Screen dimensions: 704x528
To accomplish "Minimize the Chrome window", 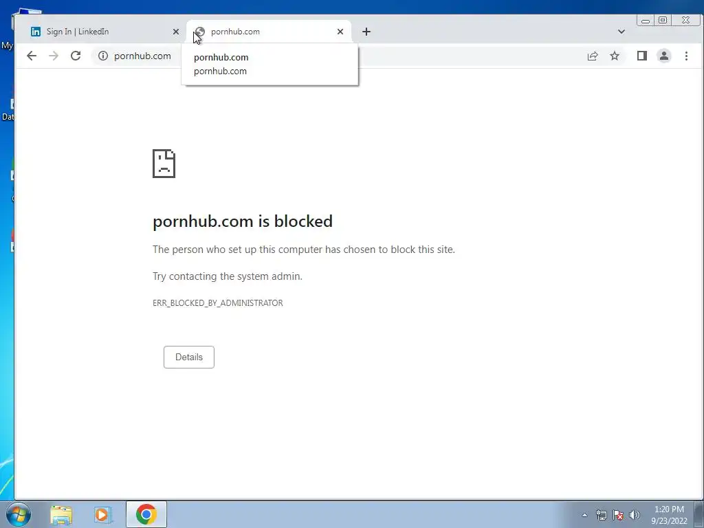I will [x=646, y=20].
